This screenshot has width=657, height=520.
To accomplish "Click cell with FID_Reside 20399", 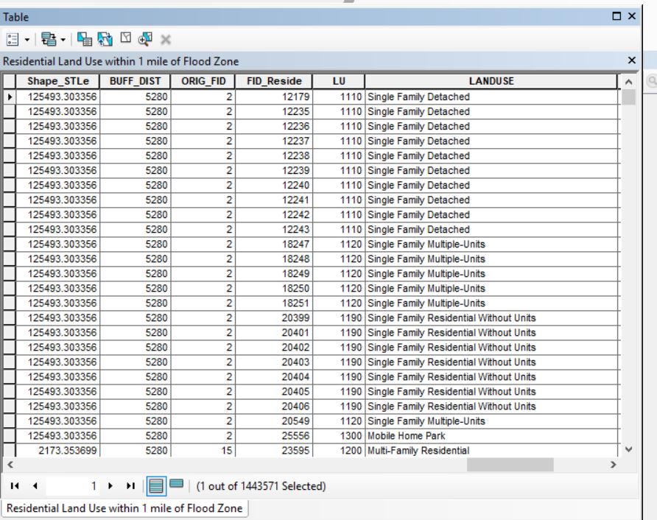I will (x=274, y=317).
